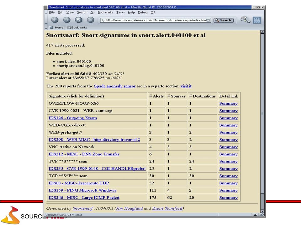Screen dimensions: 301x225
Task: Open the Tasks menu
Action: [120, 12]
